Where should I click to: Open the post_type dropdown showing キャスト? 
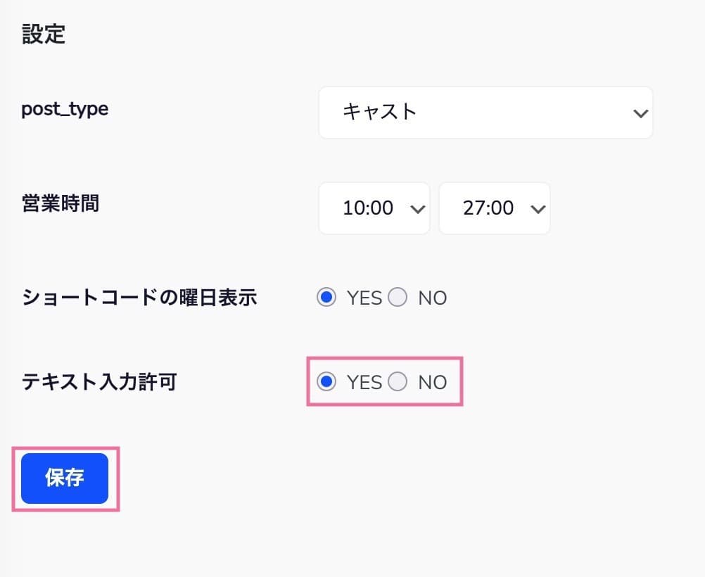point(485,113)
